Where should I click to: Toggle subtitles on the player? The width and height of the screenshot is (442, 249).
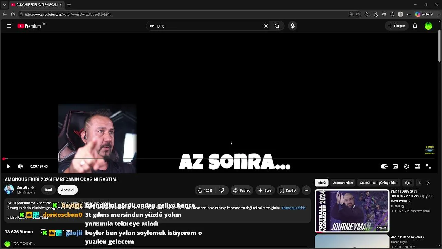click(x=395, y=166)
